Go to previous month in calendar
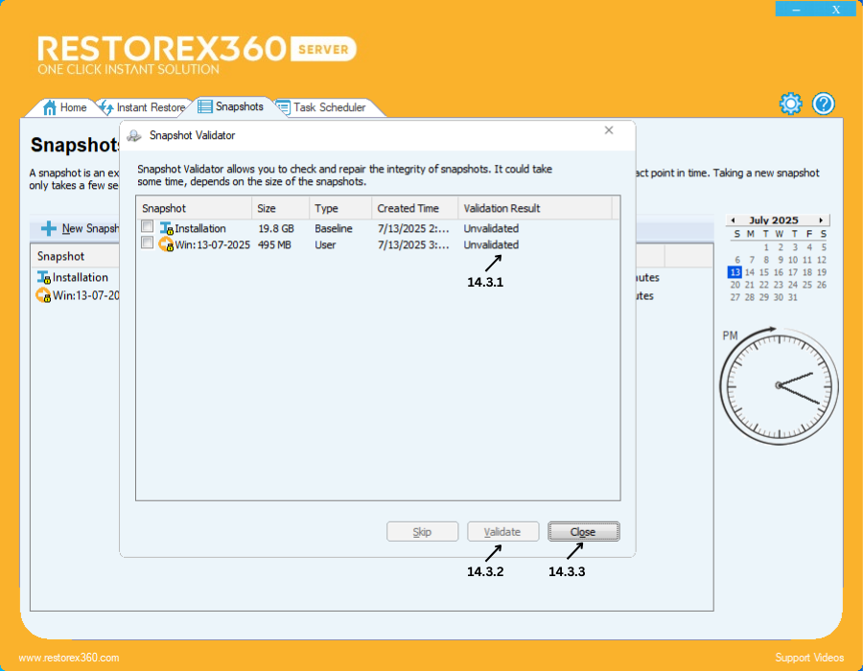The height and width of the screenshot is (671, 863). [x=733, y=220]
